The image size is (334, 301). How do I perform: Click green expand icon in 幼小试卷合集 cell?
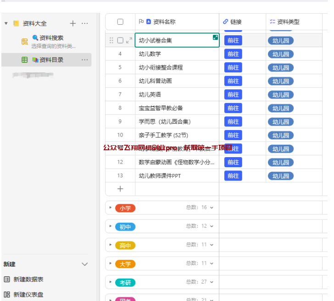pyautogui.click(x=215, y=38)
